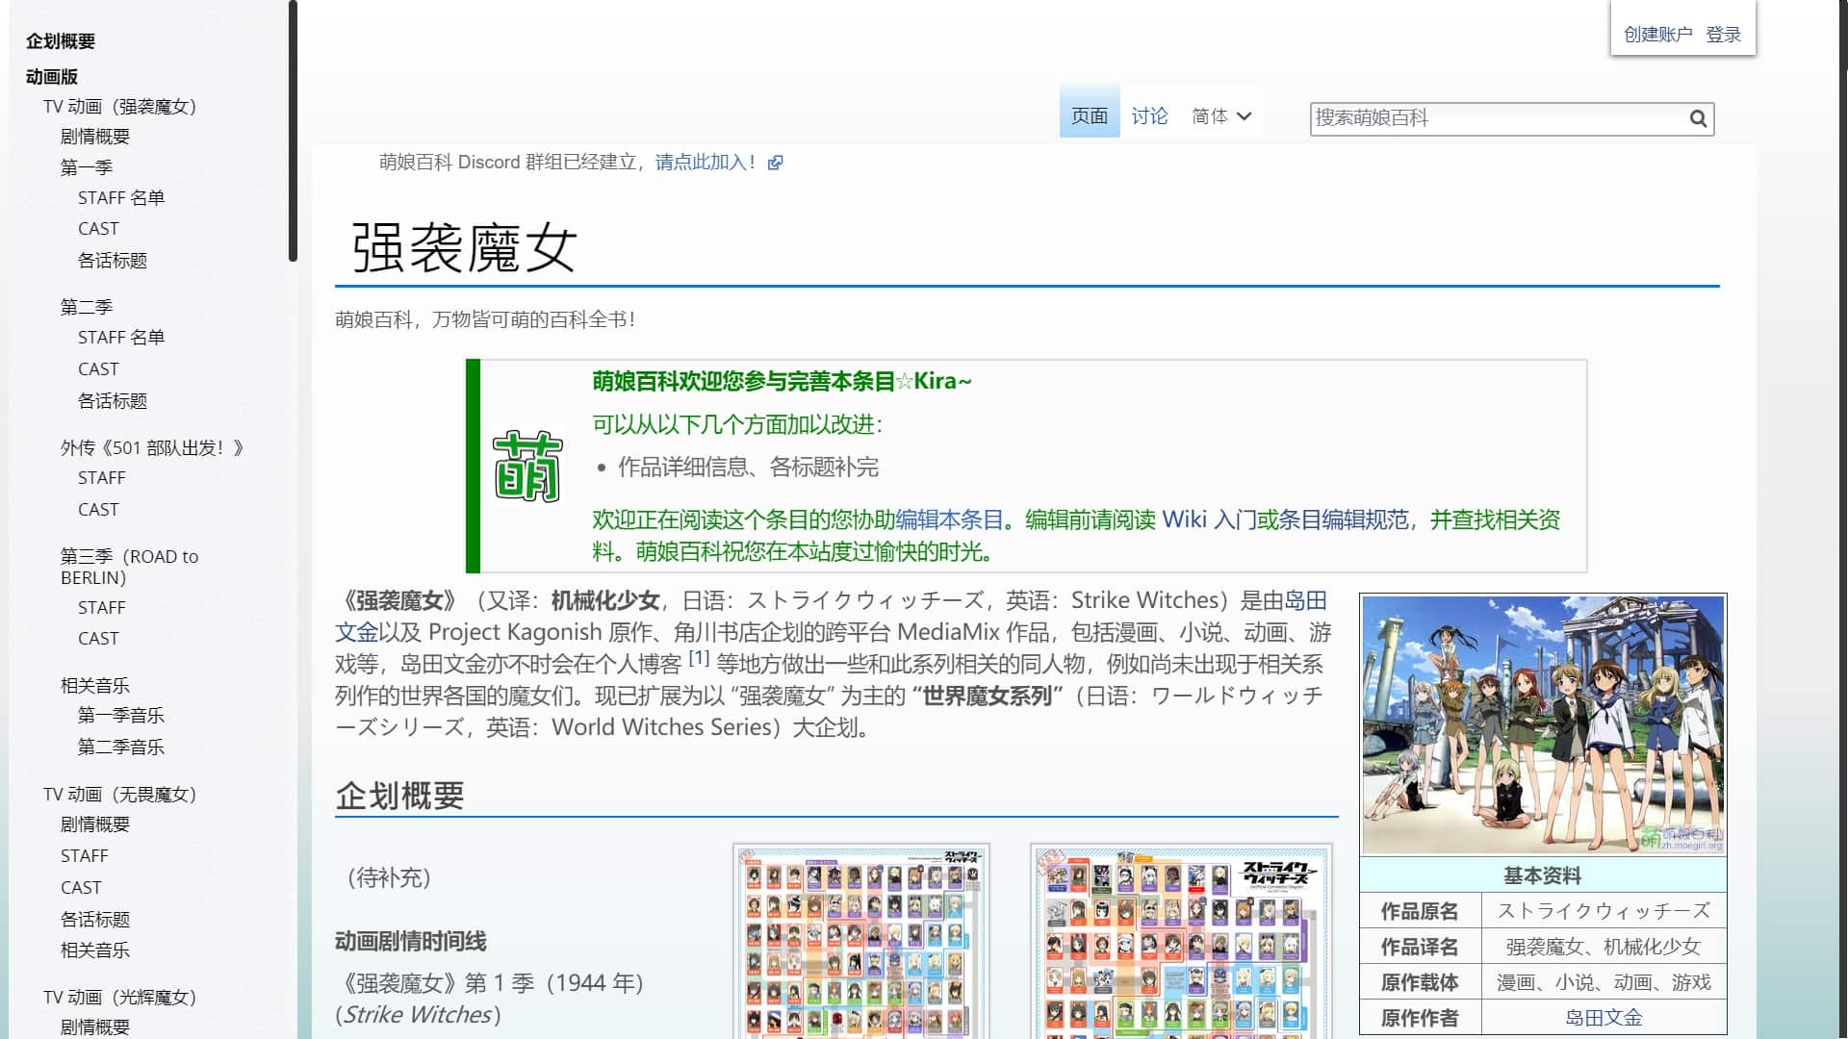1848x1039 pixels.
Task: Click the tagline 萌娘百科，万物皆可萌的百科全书！
Action: [x=486, y=319]
